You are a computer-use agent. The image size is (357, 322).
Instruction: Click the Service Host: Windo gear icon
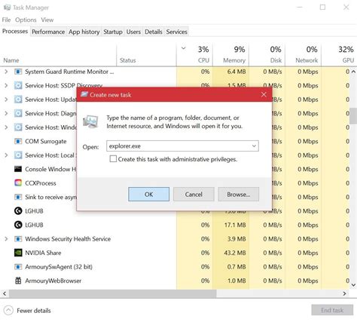point(18,127)
